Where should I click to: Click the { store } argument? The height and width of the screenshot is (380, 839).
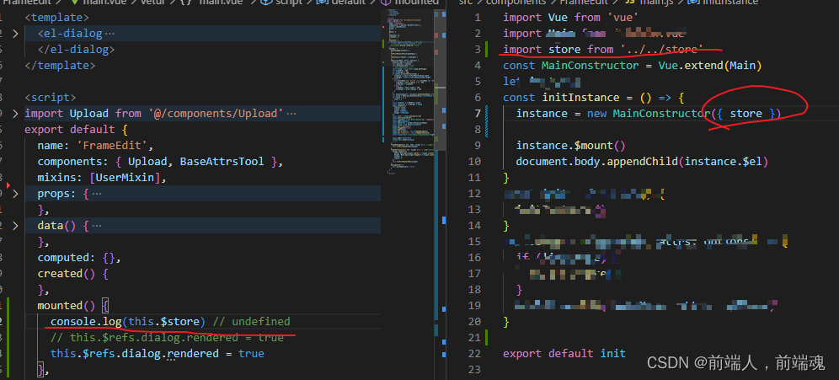745,114
